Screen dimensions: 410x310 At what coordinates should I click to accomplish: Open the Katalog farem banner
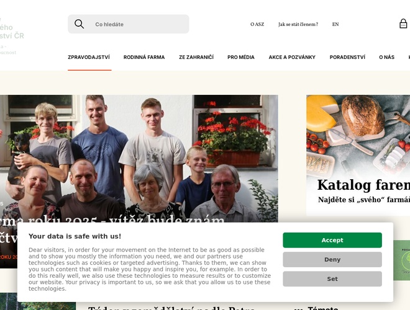(x=358, y=155)
